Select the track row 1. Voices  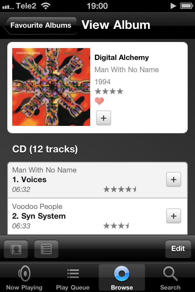point(97,180)
